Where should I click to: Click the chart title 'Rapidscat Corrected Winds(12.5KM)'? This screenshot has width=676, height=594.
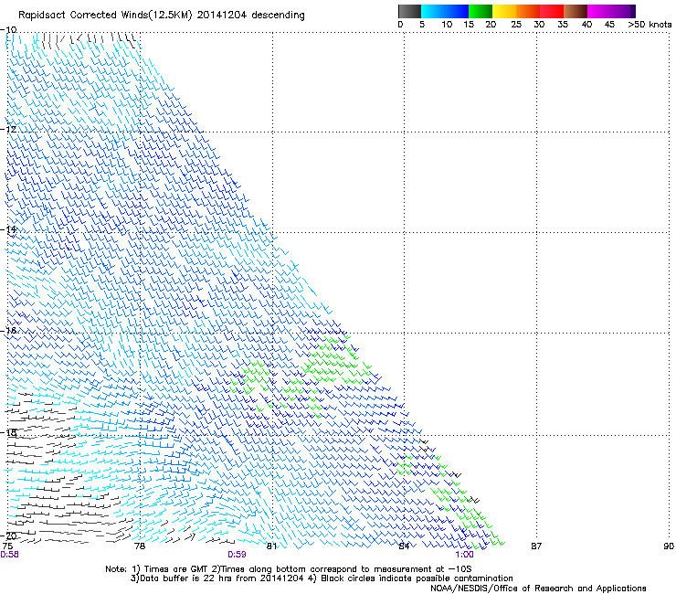pos(104,16)
